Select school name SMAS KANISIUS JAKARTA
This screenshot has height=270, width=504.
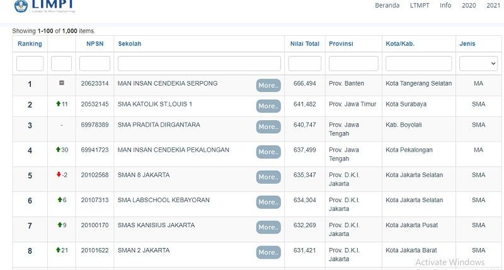tap(156, 225)
